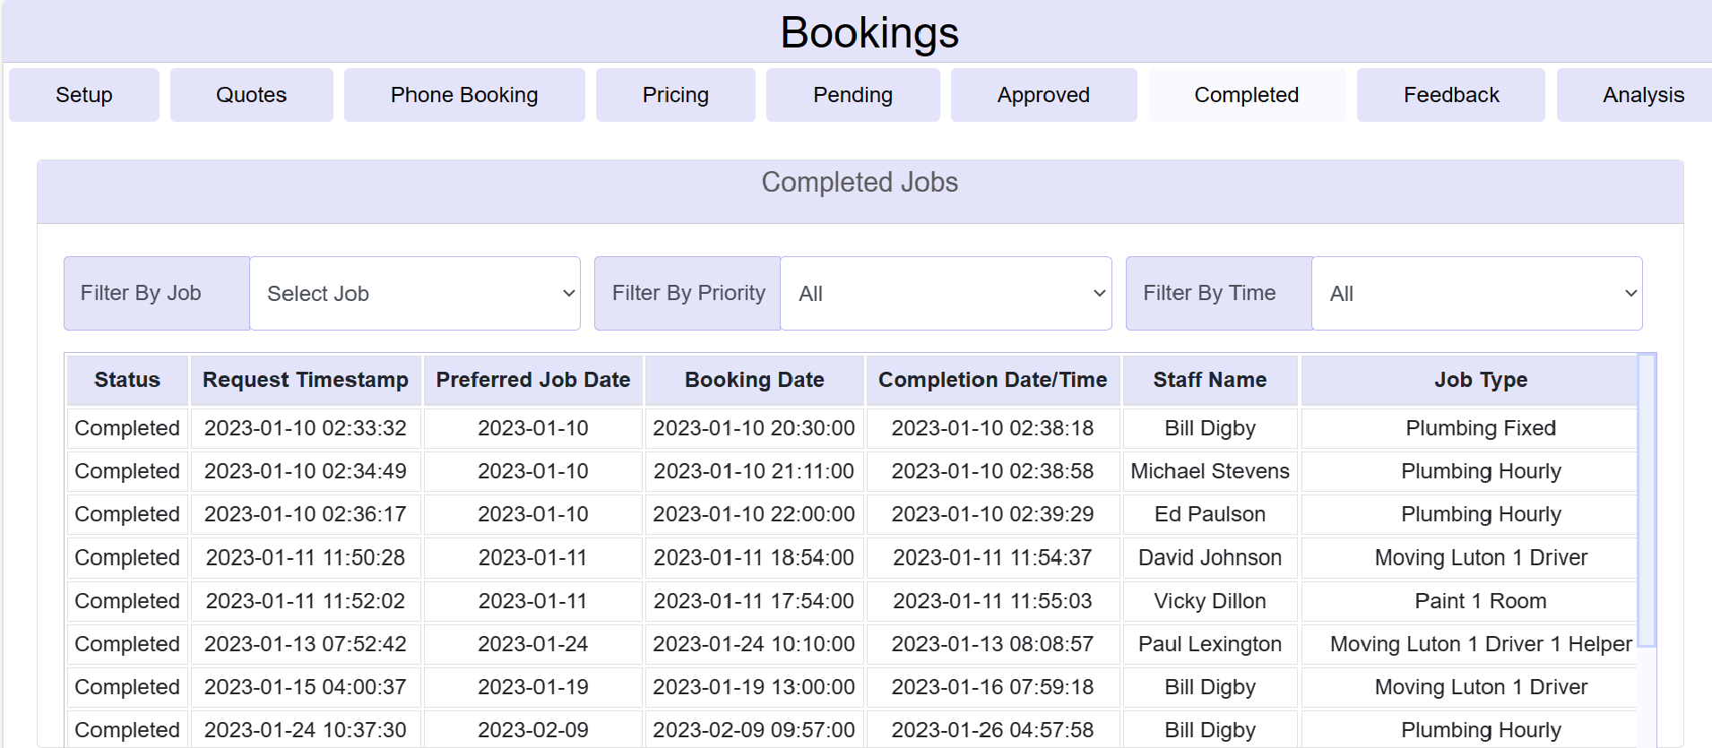Click preferred job date 2023-01-19
The image size is (1712, 748).
(533, 687)
